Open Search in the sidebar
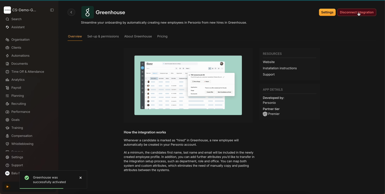The height and width of the screenshot is (194, 385). (16, 19)
